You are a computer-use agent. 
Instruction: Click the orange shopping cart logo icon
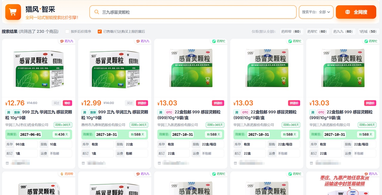(x=13, y=12)
